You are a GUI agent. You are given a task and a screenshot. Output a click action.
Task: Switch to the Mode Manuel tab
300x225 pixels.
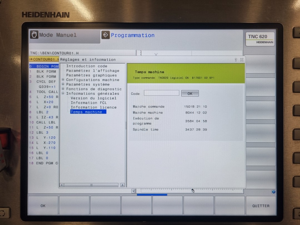[x=58, y=35]
